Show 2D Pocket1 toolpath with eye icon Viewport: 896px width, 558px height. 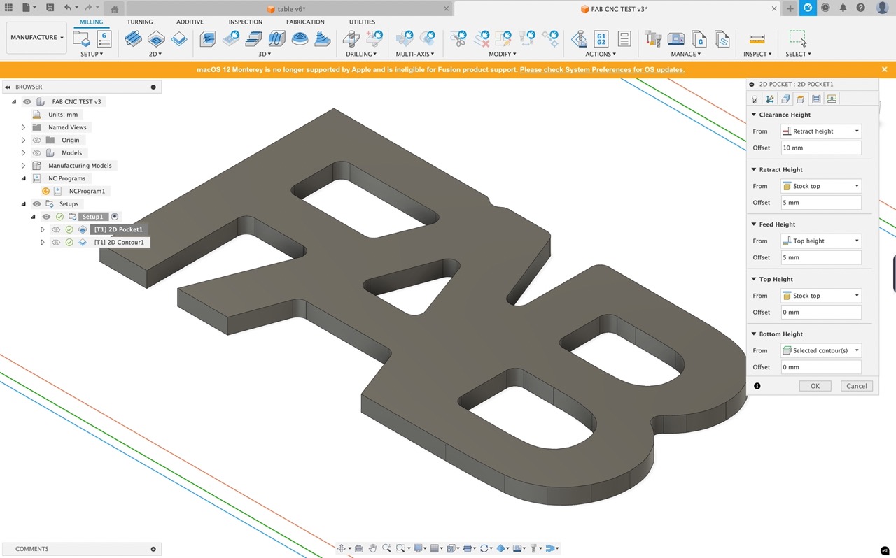pyautogui.click(x=57, y=229)
